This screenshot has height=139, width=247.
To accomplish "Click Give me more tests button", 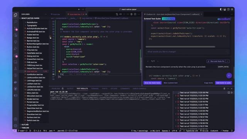I will pos(152,83).
